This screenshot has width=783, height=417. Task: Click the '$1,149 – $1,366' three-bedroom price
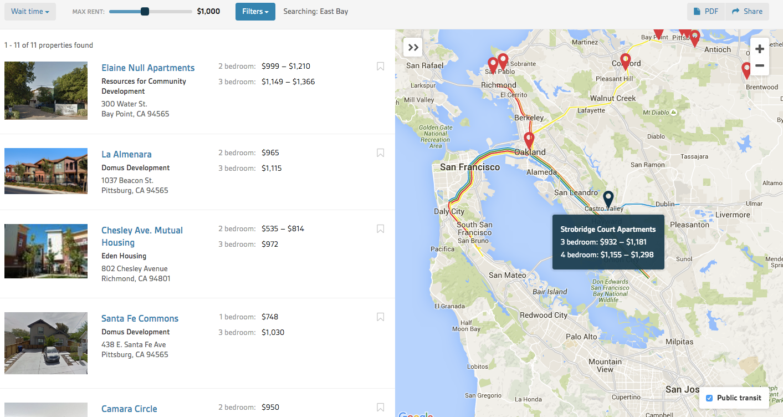click(288, 82)
